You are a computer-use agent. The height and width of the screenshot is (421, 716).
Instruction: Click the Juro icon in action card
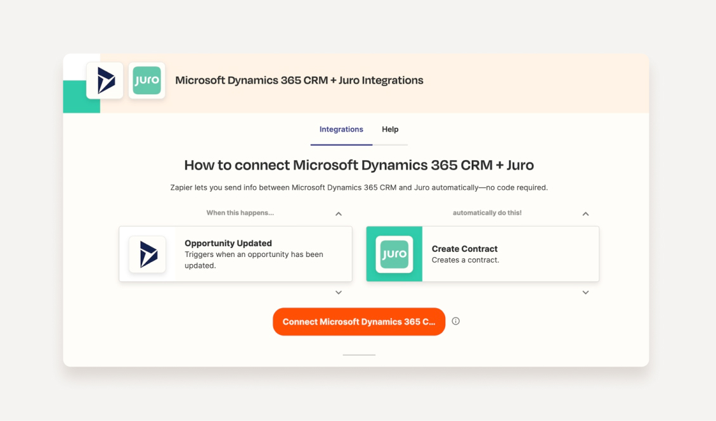click(394, 254)
